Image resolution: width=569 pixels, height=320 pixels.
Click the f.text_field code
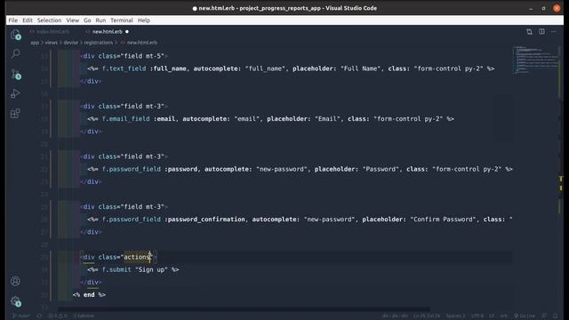(124, 68)
